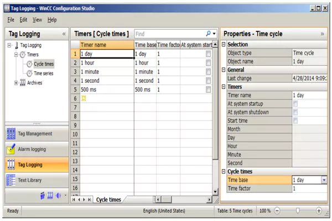Toggle At system start checkbox for 500 ms row
This screenshot has width=332, height=221.
pos(209,90)
